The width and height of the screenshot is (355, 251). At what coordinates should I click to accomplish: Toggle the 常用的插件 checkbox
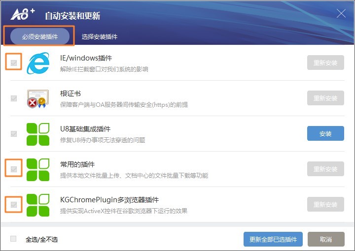[x=14, y=169]
